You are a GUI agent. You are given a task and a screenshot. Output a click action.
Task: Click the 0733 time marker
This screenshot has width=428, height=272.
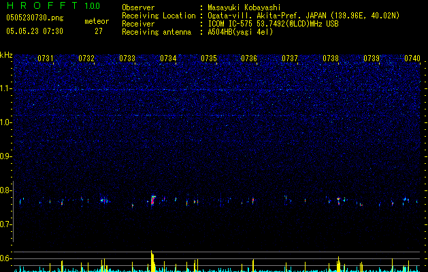(127, 58)
